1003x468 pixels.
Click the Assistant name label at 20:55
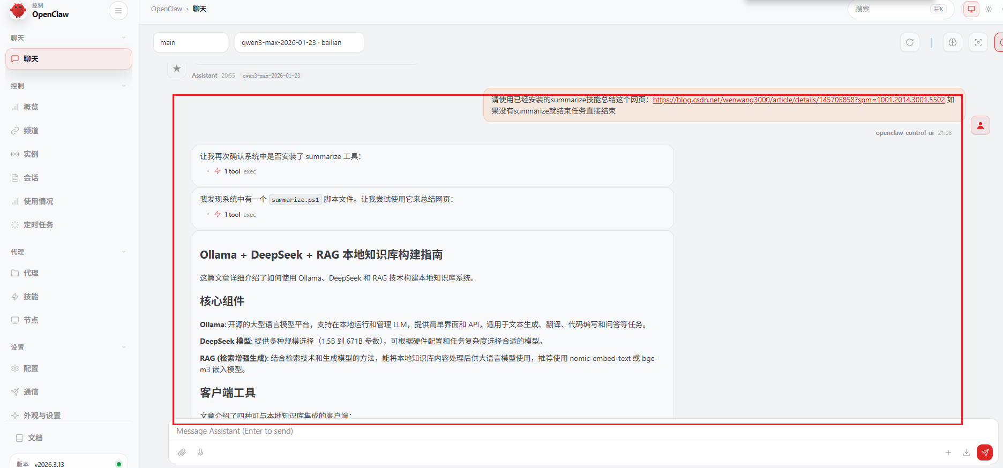pyautogui.click(x=205, y=76)
